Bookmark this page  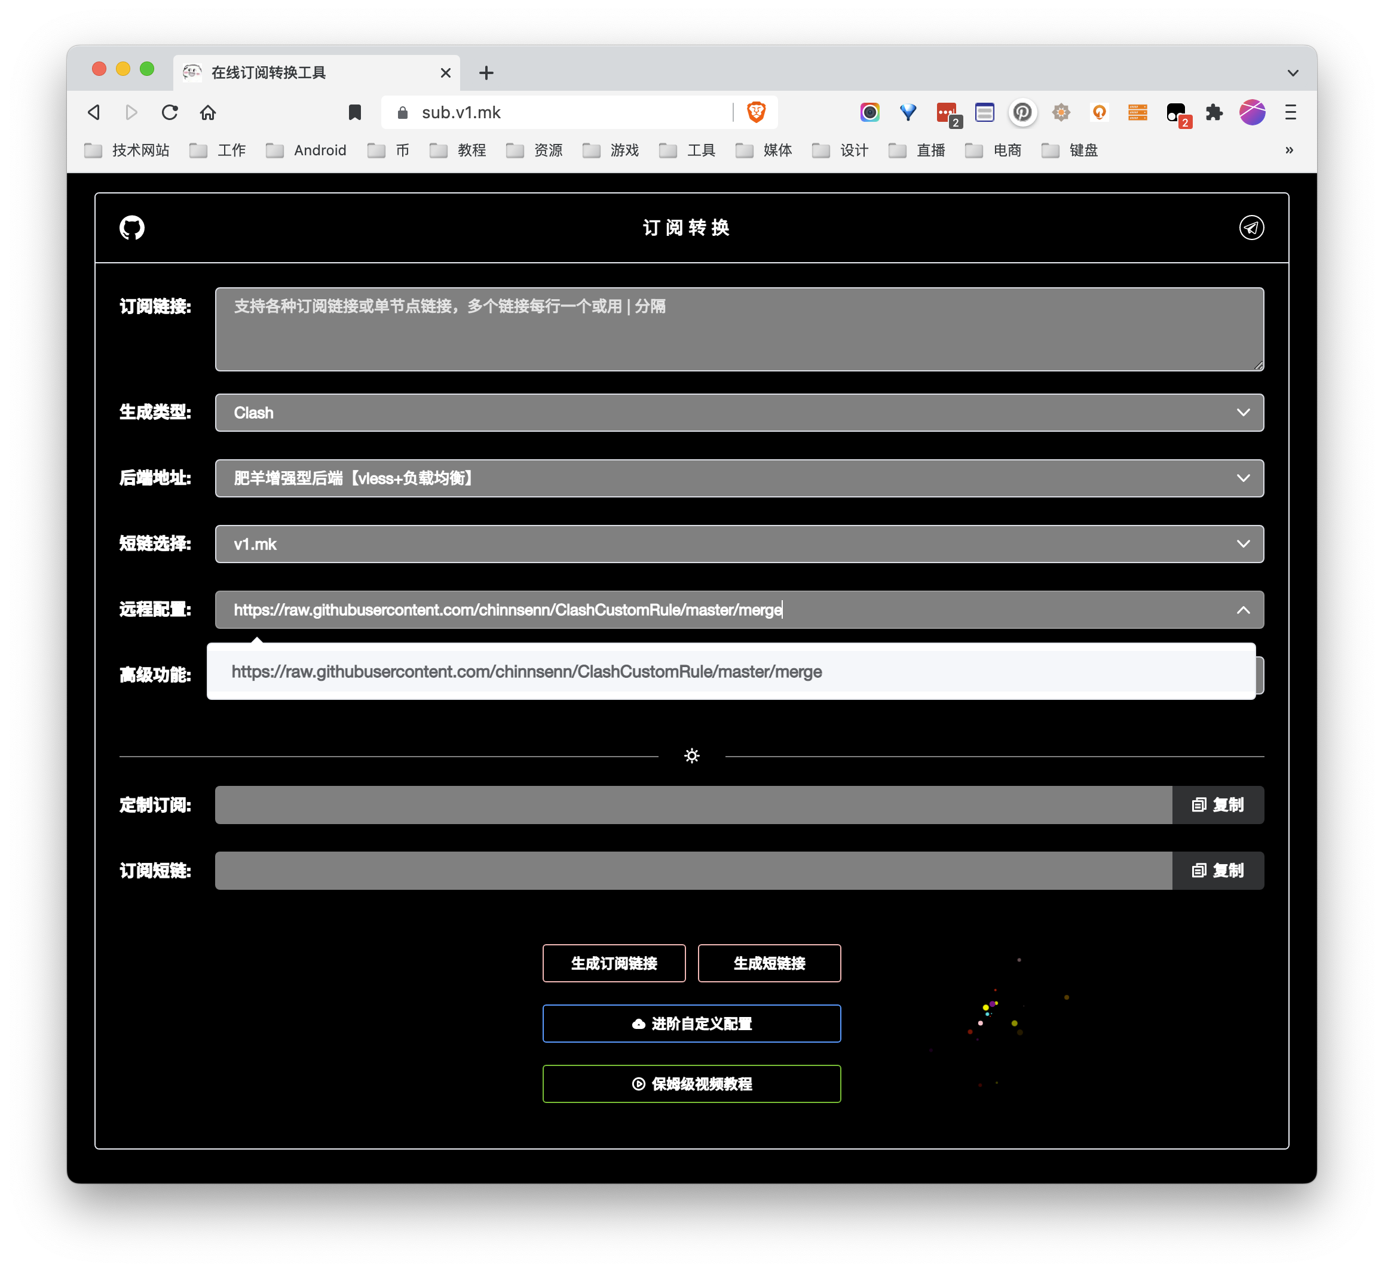click(355, 112)
